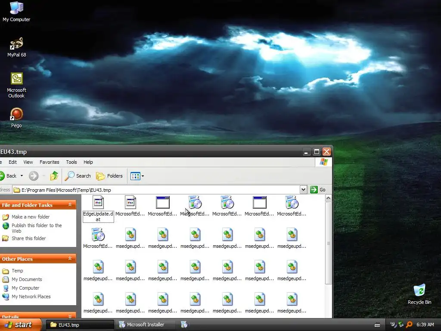Open My Network Places link
This screenshot has width=441, height=331.
(x=31, y=297)
